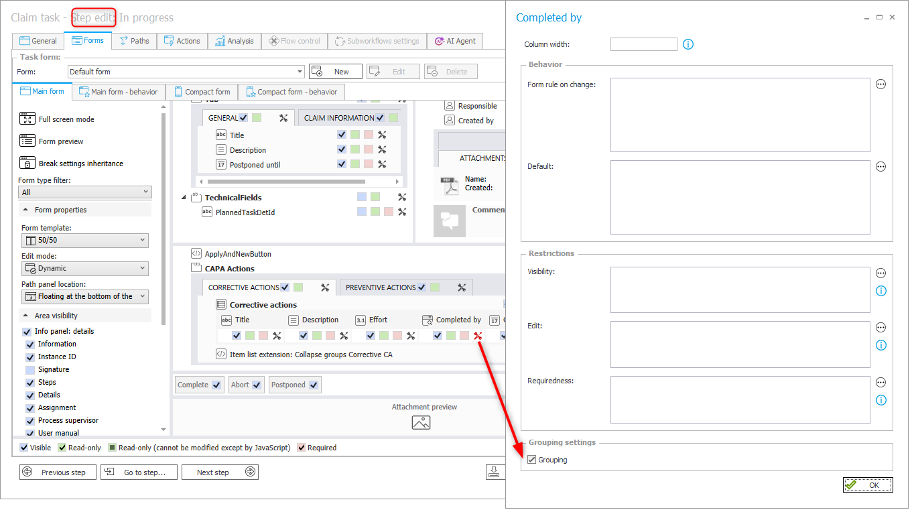This screenshot has width=912, height=512.
Task: Switch to the Paths tab
Action: point(134,41)
